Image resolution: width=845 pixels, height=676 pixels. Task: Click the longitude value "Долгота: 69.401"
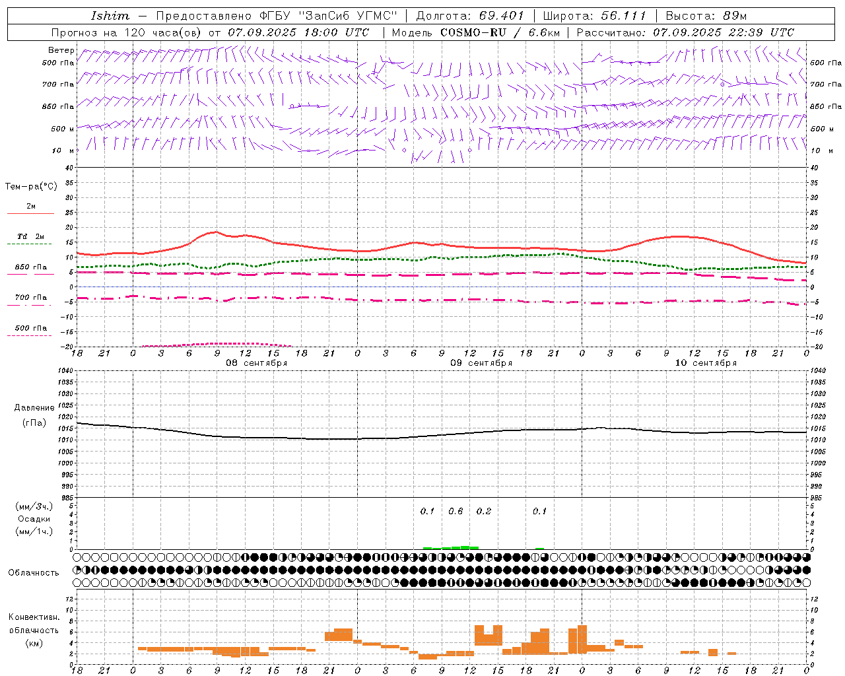tap(470, 16)
